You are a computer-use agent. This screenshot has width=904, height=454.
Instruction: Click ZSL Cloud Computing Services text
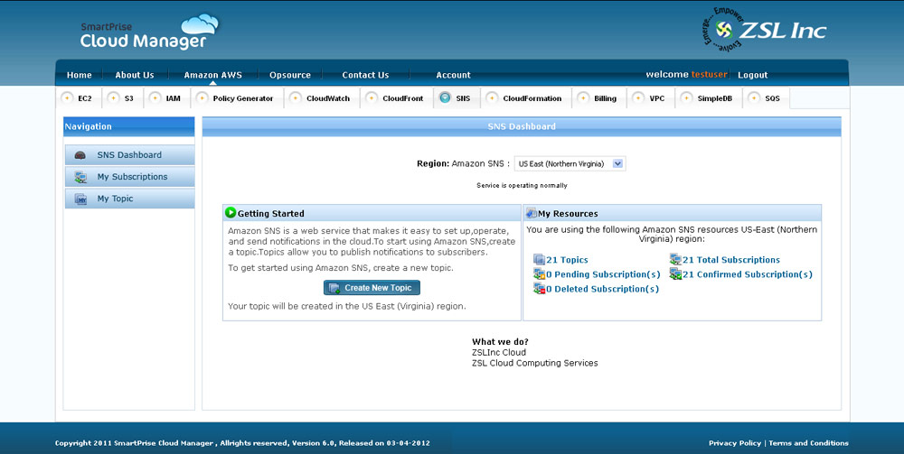coord(535,363)
